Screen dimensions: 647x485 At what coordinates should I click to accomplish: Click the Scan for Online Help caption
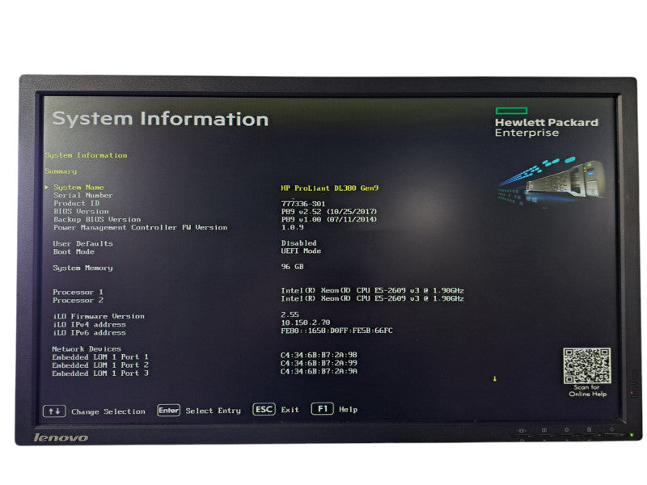(x=588, y=390)
